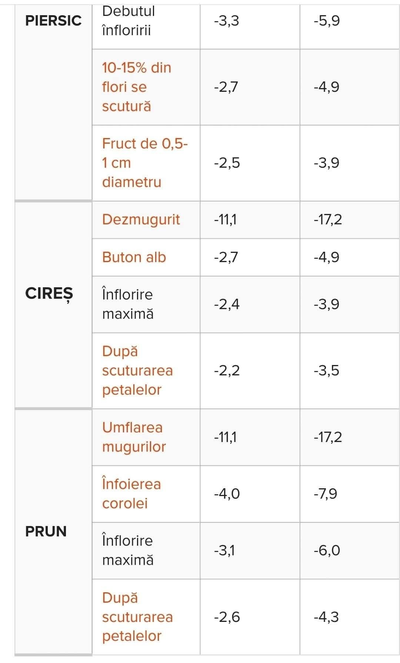This screenshot has height=663, width=400.
Task: Select the PIERSIC row header cell
Action: (53, 21)
